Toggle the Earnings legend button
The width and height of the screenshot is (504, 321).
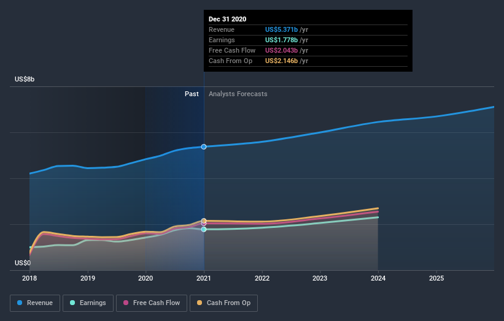[x=88, y=303]
